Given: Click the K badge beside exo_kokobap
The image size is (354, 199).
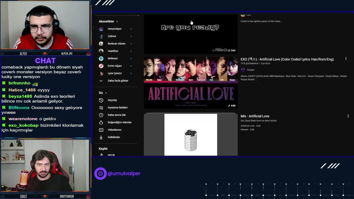Looking at the screenshot, I should pyautogui.click(x=4, y=125).
